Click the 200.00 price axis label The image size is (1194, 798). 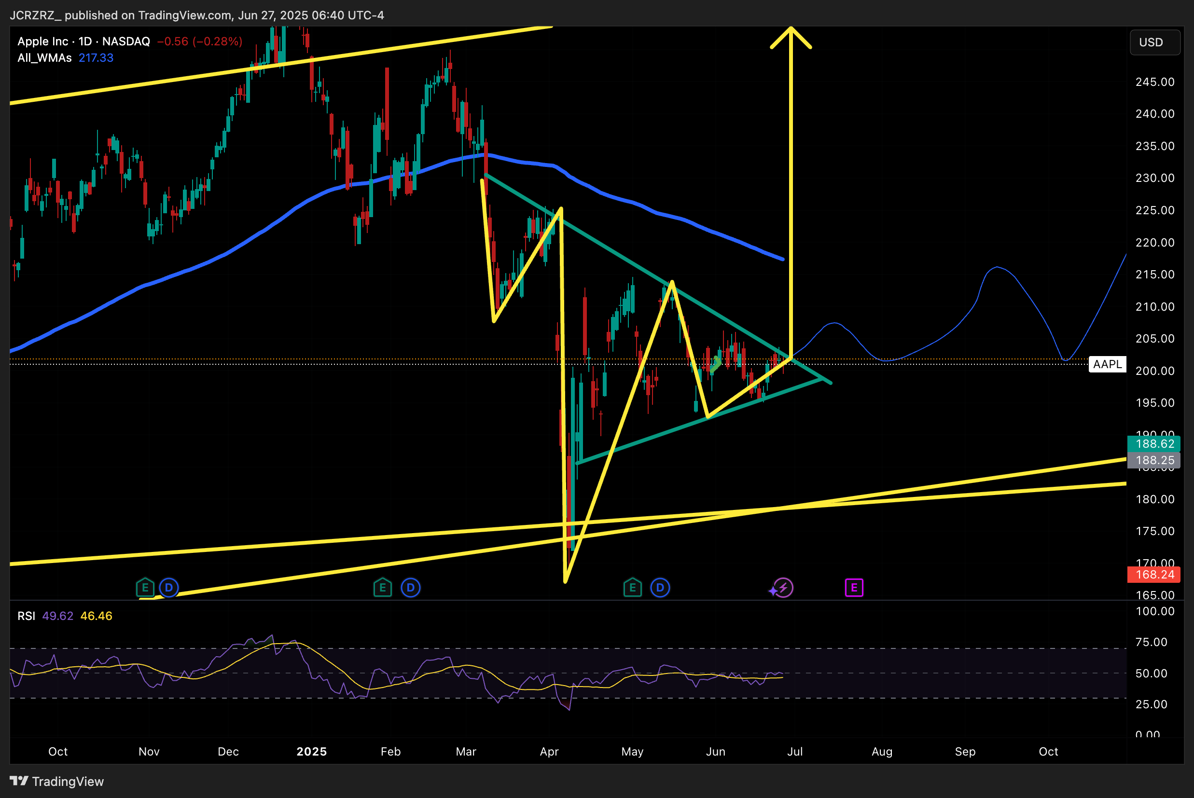(x=1155, y=371)
